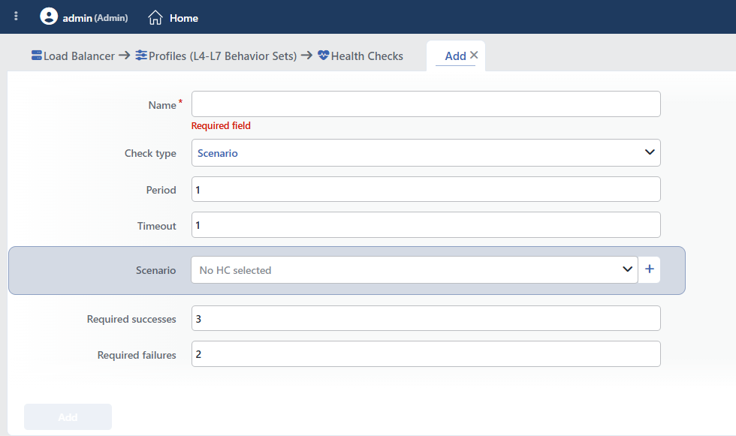Click the Check type label

[x=150, y=153]
